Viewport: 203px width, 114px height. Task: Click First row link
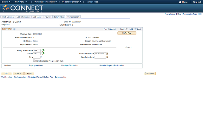(x=122, y=29)
